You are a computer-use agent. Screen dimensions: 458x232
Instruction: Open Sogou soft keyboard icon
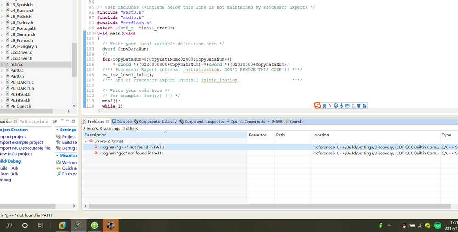pyautogui.click(x=347, y=106)
